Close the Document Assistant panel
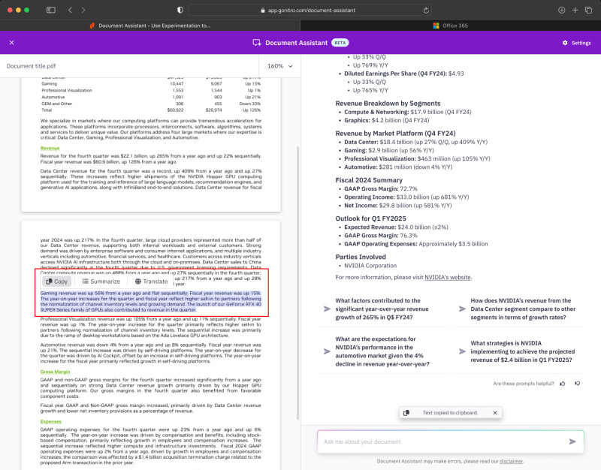This screenshot has height=470, width=601. 11,43
